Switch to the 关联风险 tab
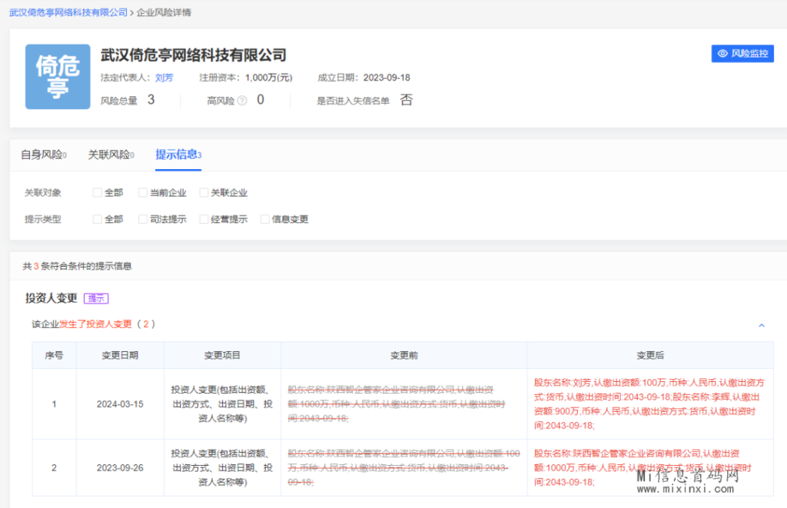Viewport: 787px width, 508px height. tap(111, 155)
